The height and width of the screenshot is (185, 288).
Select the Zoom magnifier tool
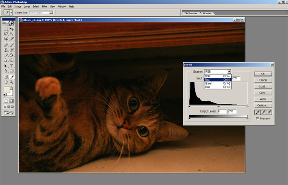pos(12,82)
